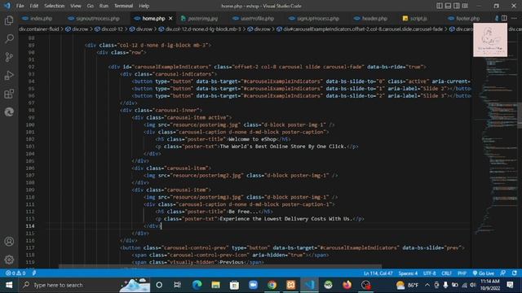
Task: Open the small icon beside the warnings count
Action: point(34,273)
